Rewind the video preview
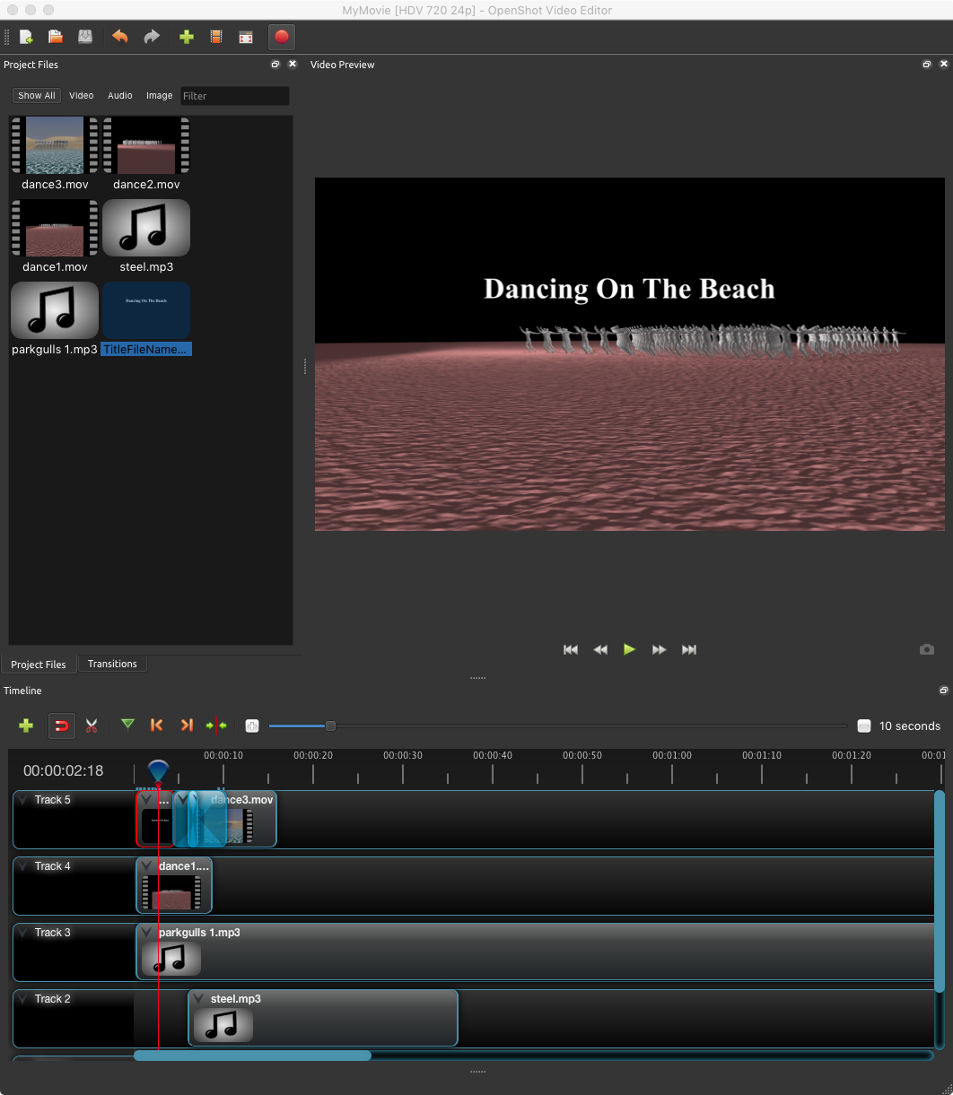Screen dimensions: 953x1095 point(600,649)
